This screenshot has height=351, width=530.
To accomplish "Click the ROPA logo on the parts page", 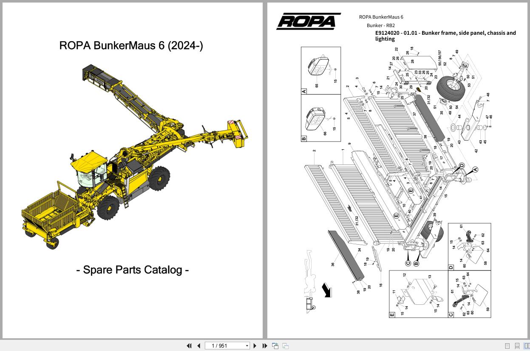I will pos(309,21).
